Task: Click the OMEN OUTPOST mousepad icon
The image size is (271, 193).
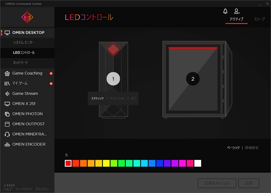Action: (x=7, y=124)
